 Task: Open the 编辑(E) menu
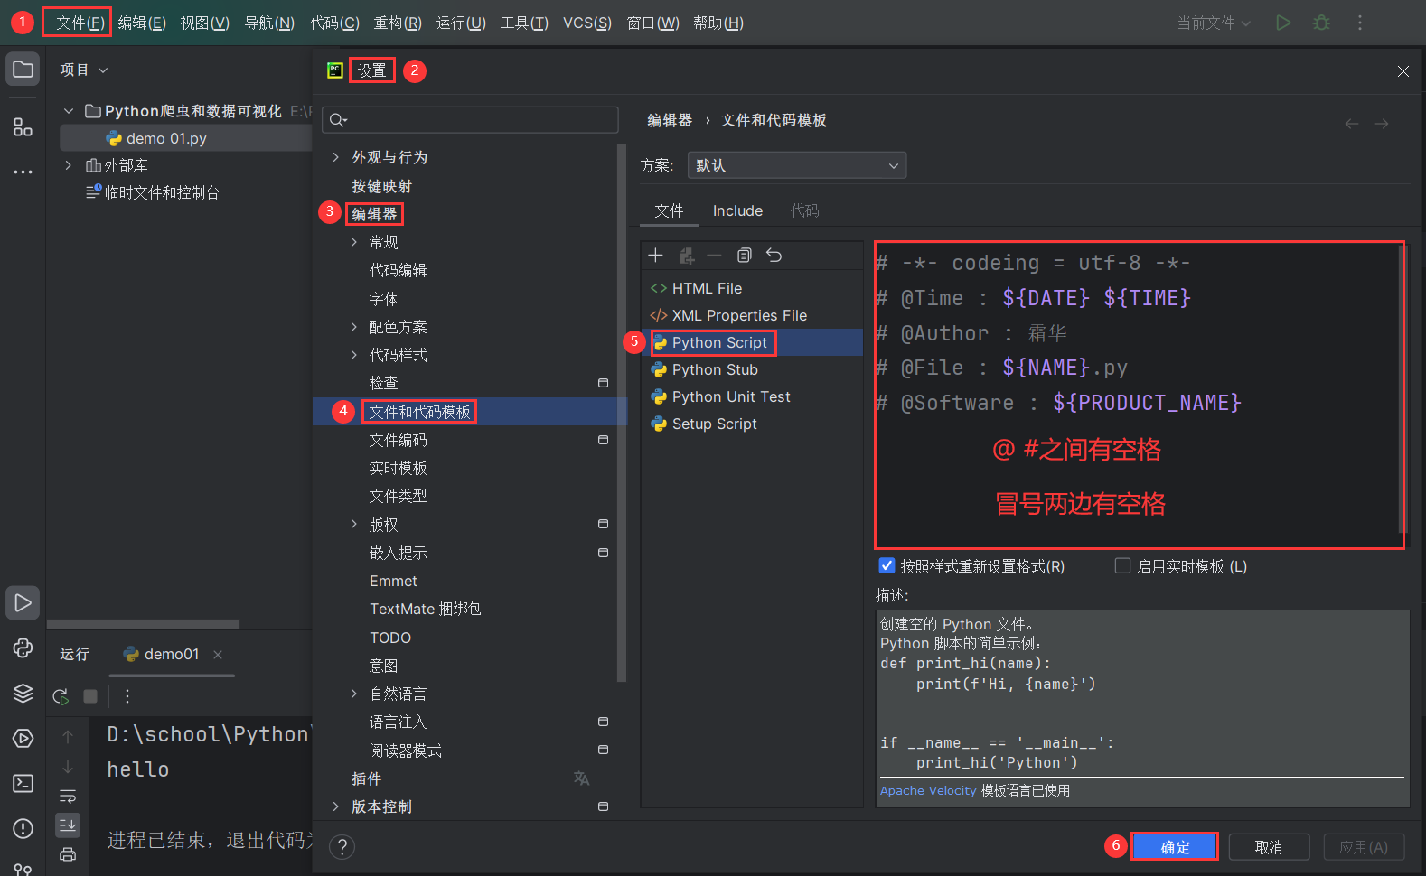[x=142, y=23]
